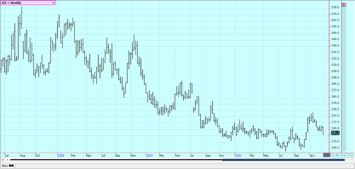Click the highlighted 2026 date label
The width and height of the screenshot is (355, 169).
click(x=326, y=155)
